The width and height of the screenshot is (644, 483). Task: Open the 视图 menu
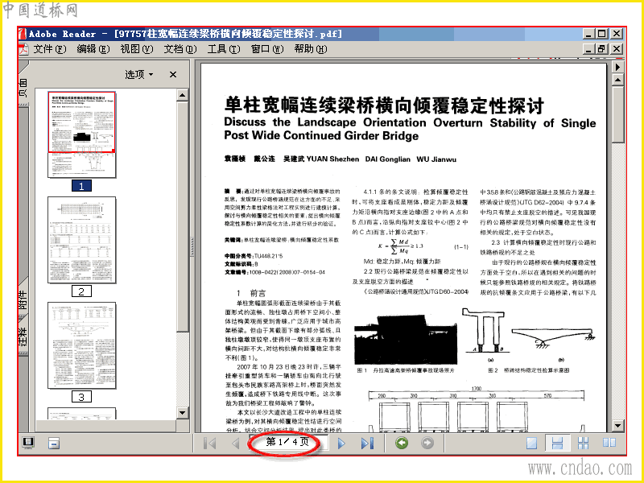point(137,49)
